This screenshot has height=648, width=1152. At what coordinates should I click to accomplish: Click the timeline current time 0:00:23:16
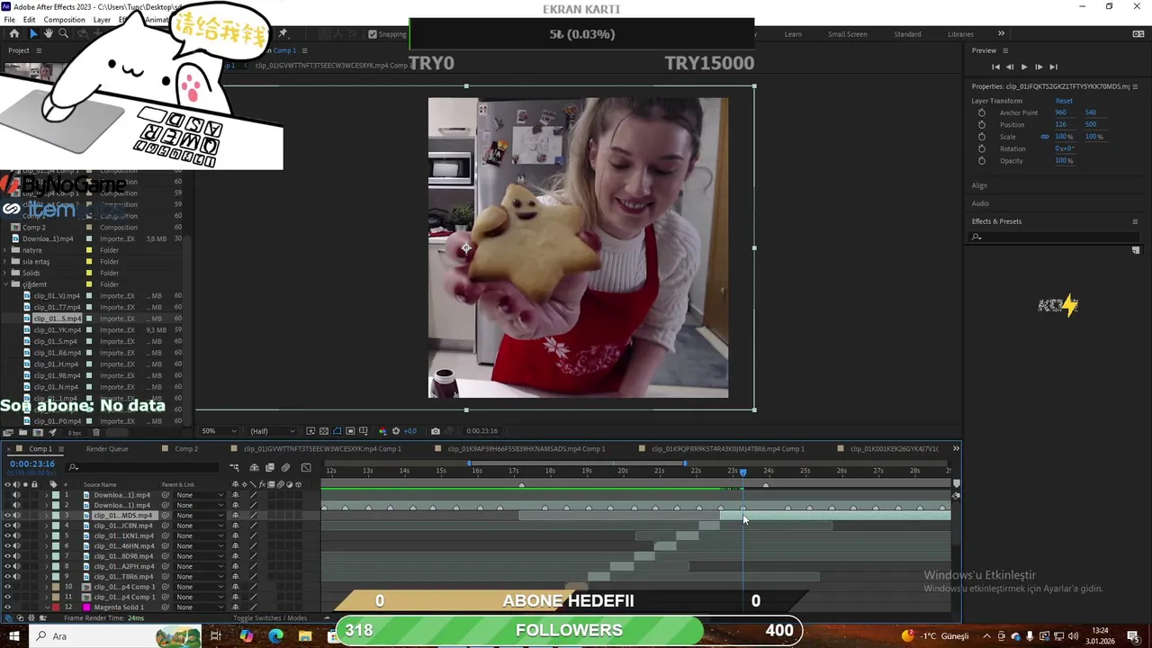tap(32, 463)
